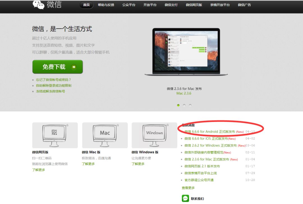
Task: Open 帮助与反馈 menu item
Action: click(106, 5)
